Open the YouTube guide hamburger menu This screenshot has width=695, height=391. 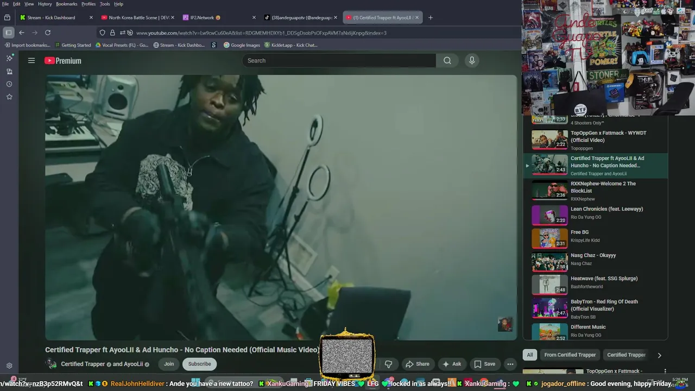pos(31,61)
